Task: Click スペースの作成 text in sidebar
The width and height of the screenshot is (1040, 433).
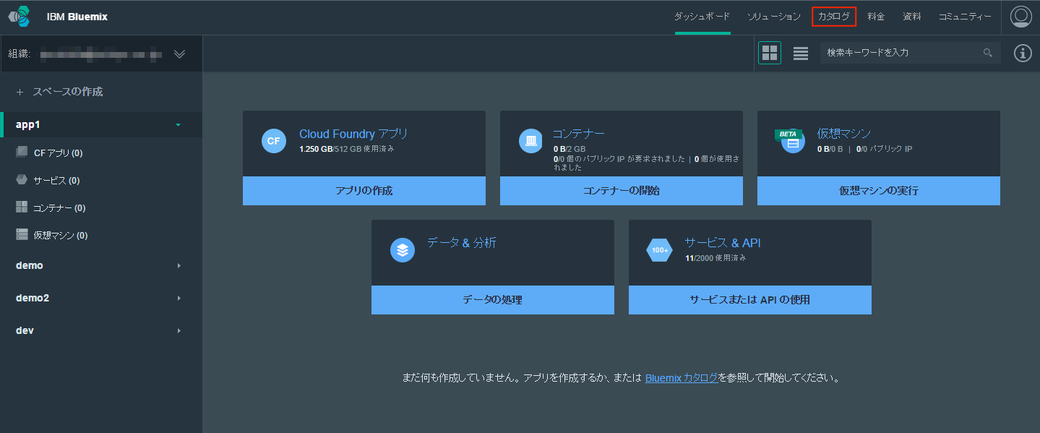Action: click(68, 92)
